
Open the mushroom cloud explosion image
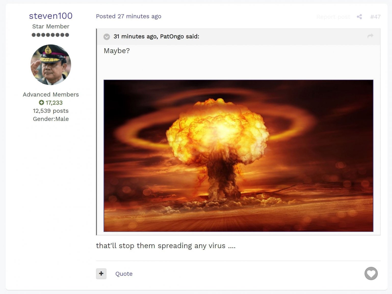pos(238,156)
